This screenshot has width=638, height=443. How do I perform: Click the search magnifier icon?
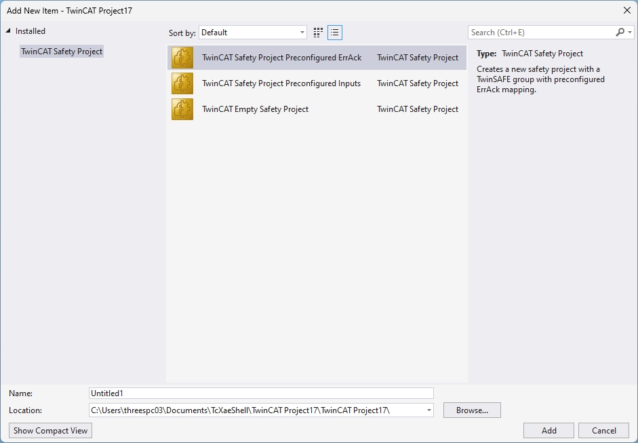pos(620,32)
